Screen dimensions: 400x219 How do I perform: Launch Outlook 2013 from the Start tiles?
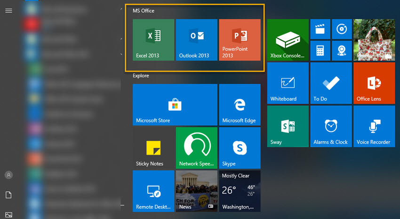196,40
